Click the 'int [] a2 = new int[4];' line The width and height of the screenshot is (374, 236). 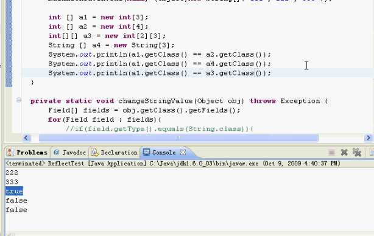[98, 26]
